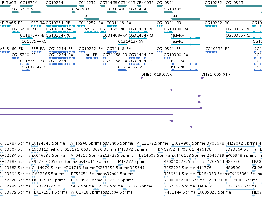
Task: Click the nau-RB transcript
Action: (185, 44)
